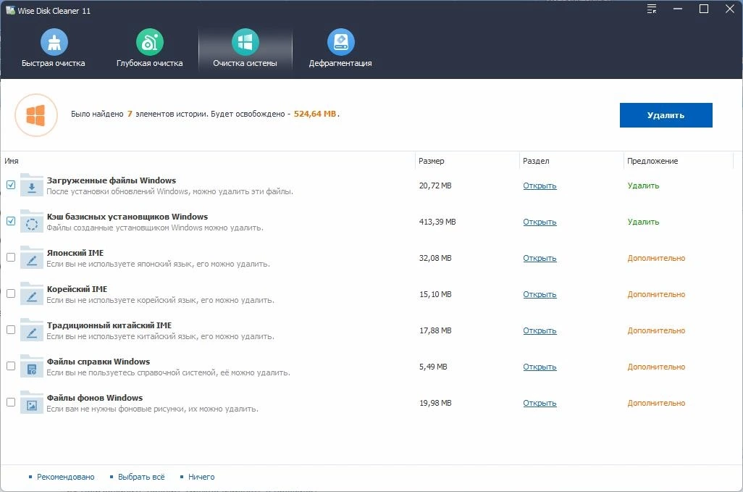The height and width of the screenshot is (492, 743).
Task: Click Открыть for Файлы фонов Windows
Action: pos(540,404)
